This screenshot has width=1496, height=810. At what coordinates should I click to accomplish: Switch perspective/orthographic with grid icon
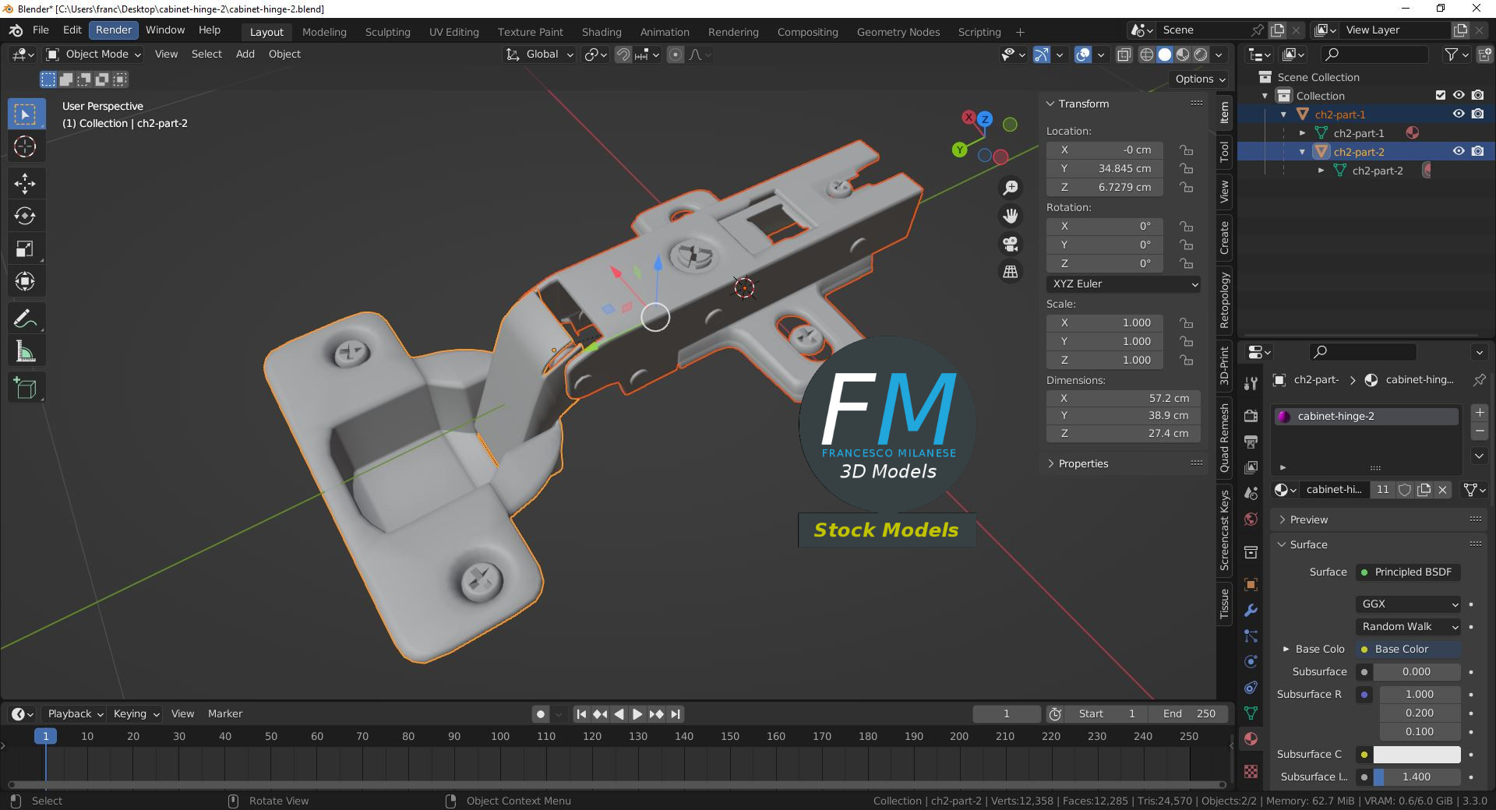1011,272
